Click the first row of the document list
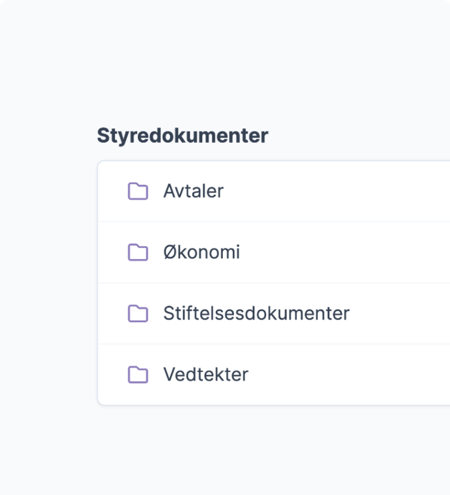 pyautogui.click(x=262, y=191)
